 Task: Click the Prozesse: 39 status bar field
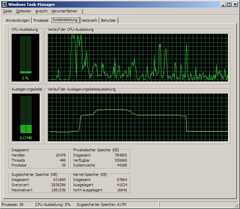pyautogui.click(x=17, y=205)
